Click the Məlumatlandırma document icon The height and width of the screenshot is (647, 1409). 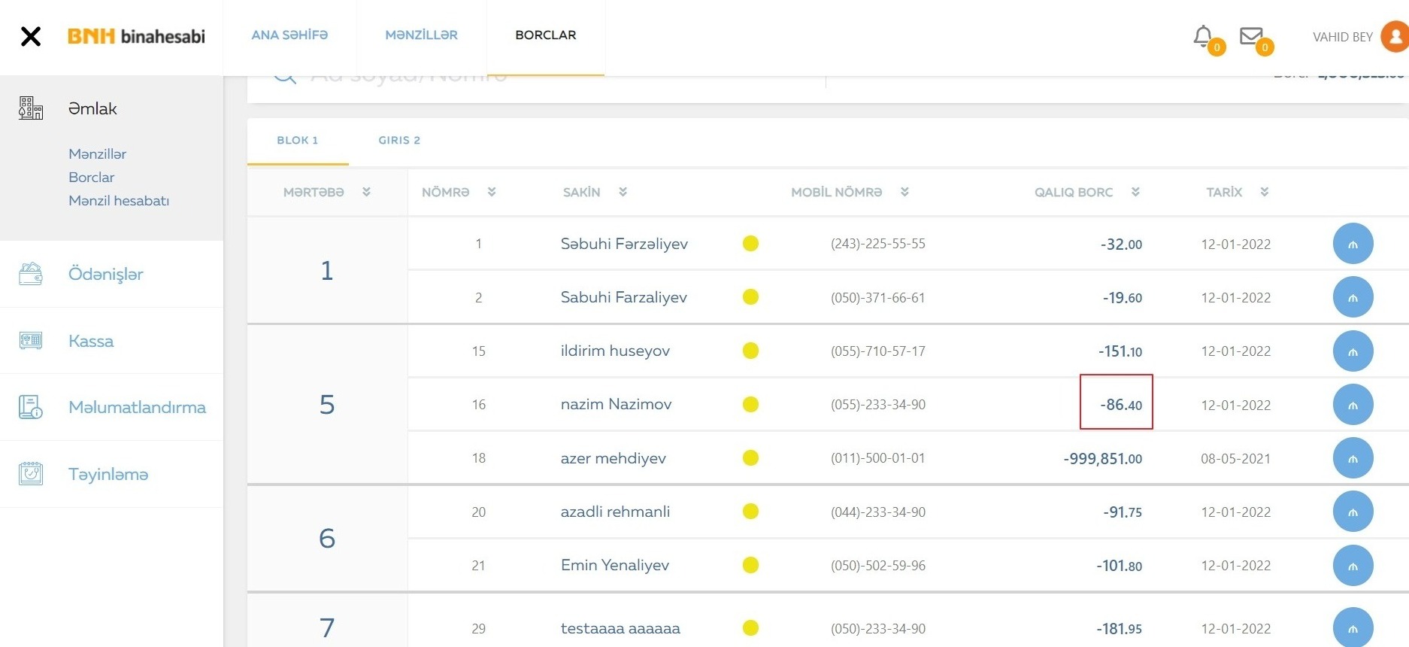[x=31, y=407]
